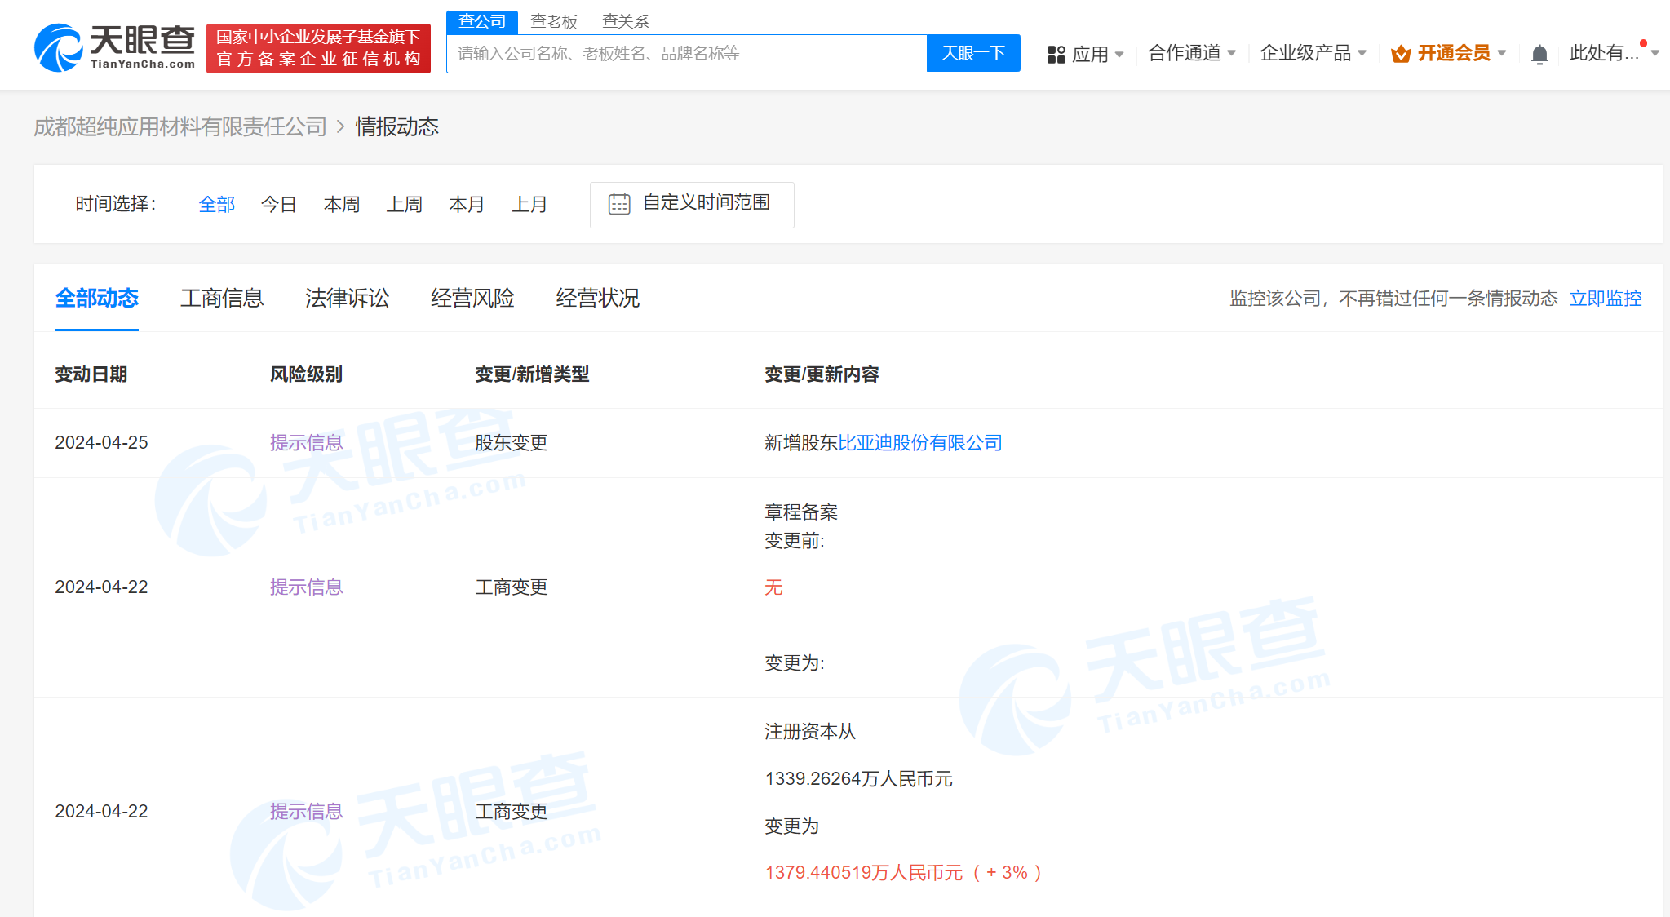
Task: Open the 自定义时间范围 picker
Action: 692,205
